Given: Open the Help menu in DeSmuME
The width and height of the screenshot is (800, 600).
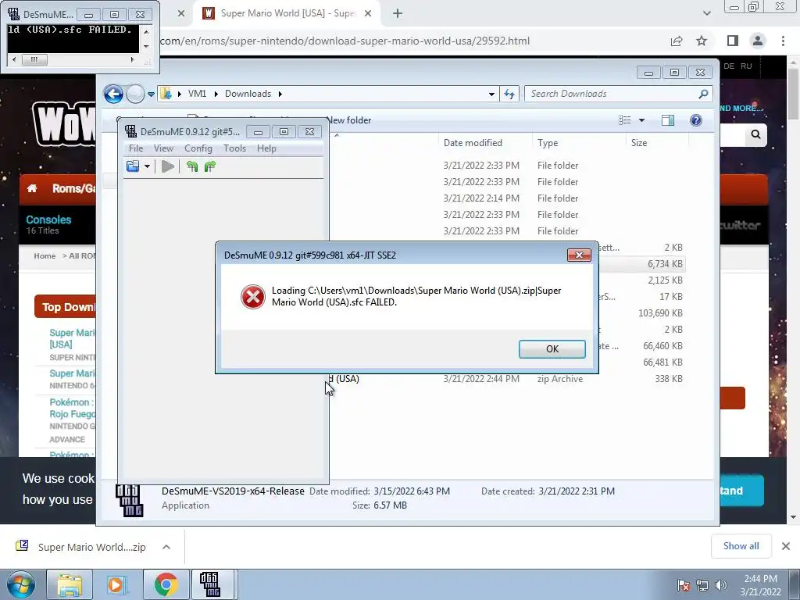Looking at the screenshot, I should (266, 148).
